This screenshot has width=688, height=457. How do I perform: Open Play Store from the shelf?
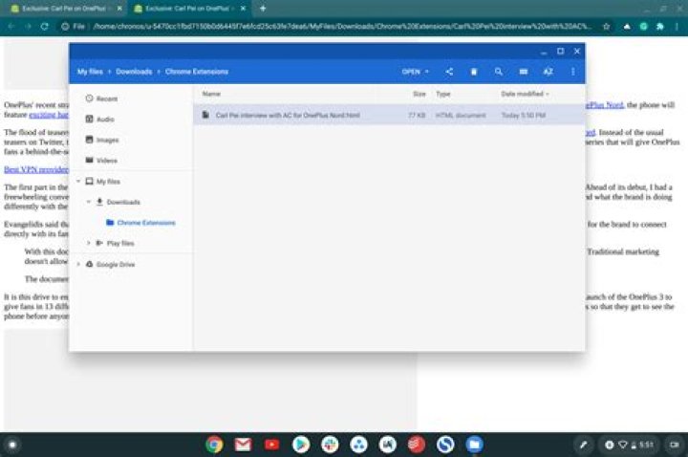point(301,445)
